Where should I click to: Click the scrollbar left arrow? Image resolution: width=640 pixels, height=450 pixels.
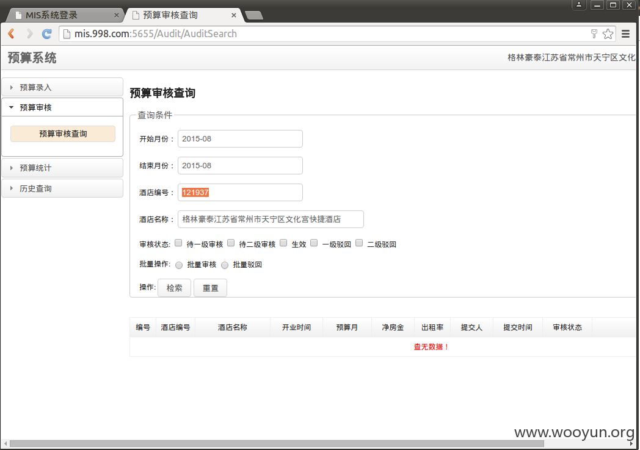[x=5, y=443]
